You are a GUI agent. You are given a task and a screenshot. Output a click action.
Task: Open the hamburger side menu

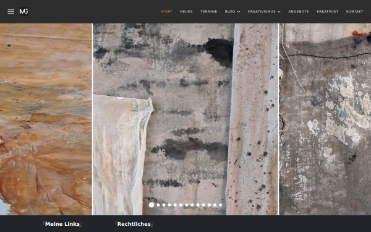[11, 12]
